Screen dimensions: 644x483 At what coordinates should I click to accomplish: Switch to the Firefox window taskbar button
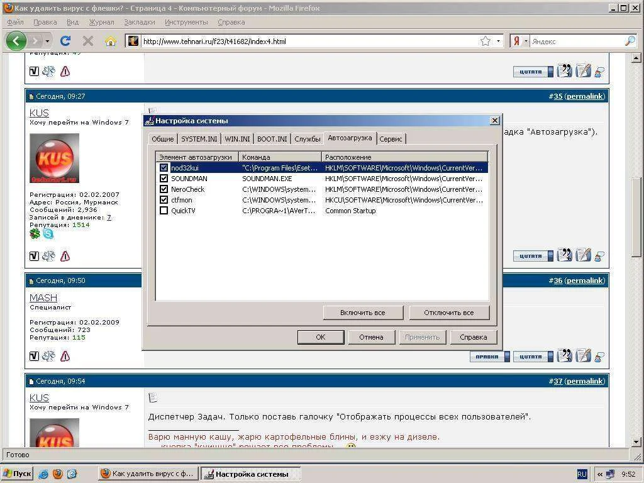click(148, 474)
